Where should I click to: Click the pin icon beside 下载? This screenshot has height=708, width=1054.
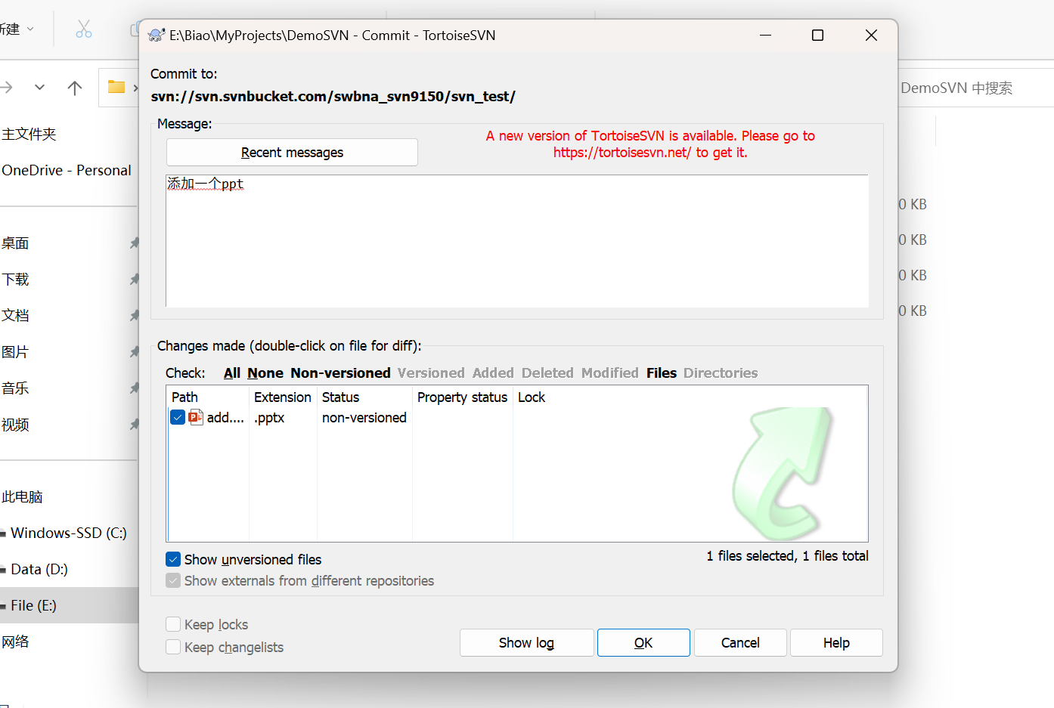click(134, 280)
